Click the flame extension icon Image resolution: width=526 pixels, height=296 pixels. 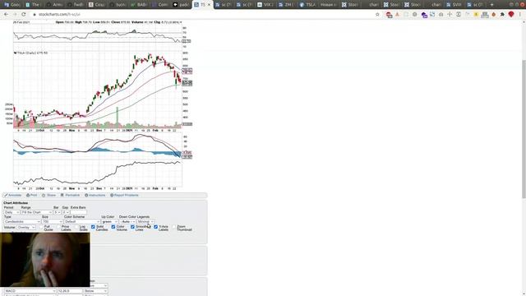493,15
